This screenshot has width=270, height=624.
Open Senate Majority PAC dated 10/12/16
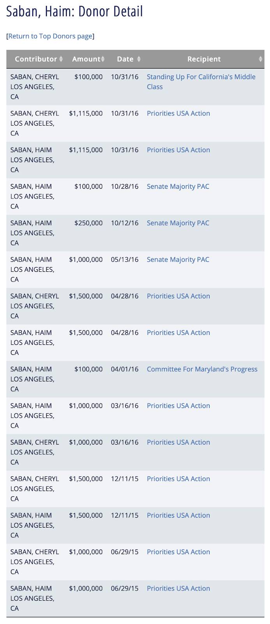(x=178, y=223)
